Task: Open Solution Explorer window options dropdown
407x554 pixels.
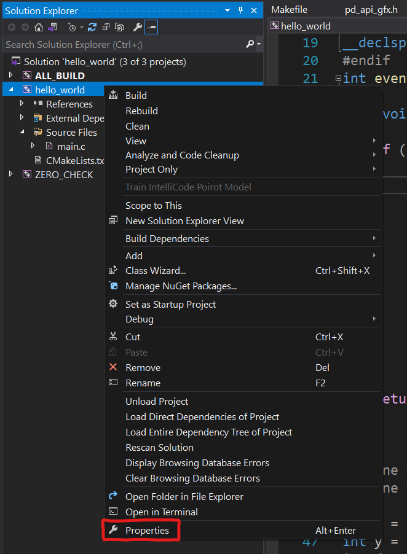Action: click(227, 10)
